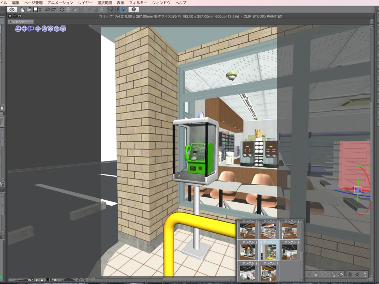Toggle Snap to Ruler icon
The height and width of the screenshot is (284, 379).
tap(110, 9)
